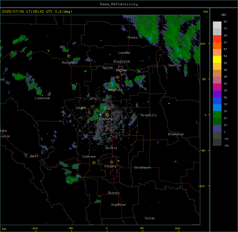
Task: Click the Drumheller label
Action: [176, 134]
